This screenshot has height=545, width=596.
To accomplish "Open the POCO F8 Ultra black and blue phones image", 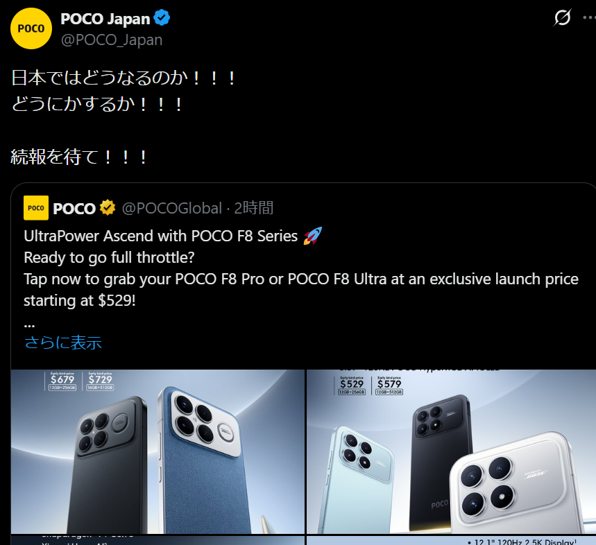I will tap(157, 451).
